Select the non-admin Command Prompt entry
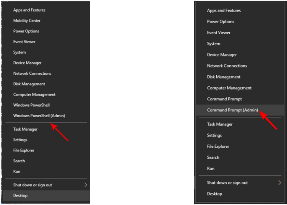This screenshot has width=287, height=205. (224, 99)
